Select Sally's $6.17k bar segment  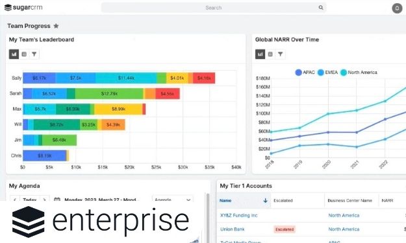(x=39, y=78)
